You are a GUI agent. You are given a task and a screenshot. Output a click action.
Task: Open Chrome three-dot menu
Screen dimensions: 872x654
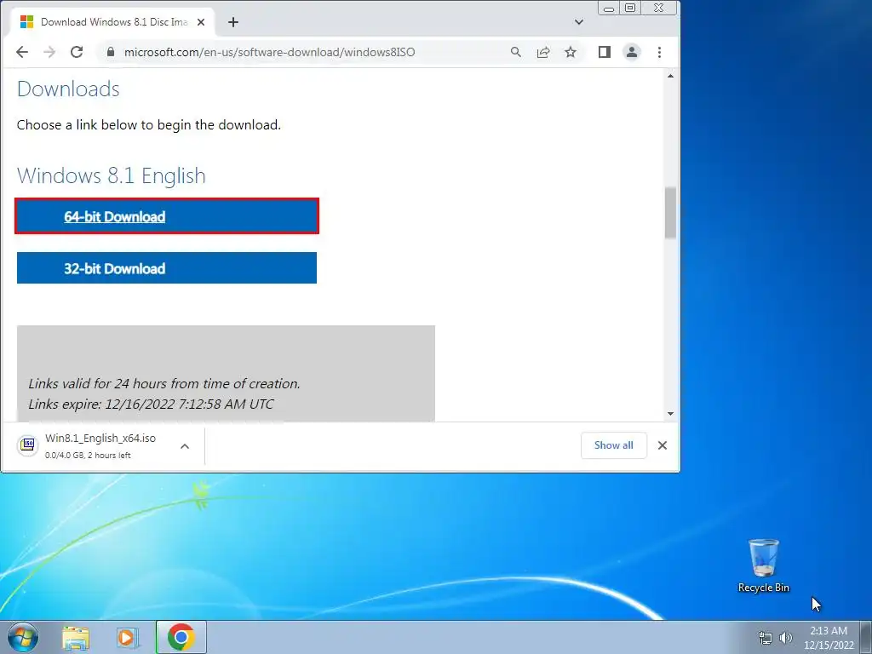tap(660, 52)
